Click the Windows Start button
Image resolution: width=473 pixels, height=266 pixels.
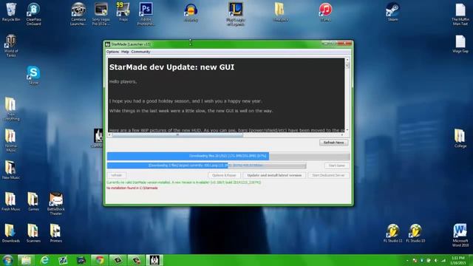pyautogui.click(x=8, y=260)
